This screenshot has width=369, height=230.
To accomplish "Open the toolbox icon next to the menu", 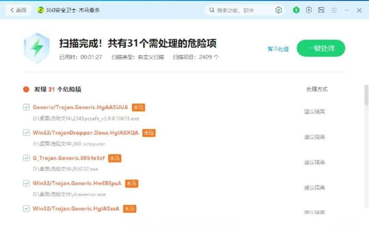I will tap(321, 10).
